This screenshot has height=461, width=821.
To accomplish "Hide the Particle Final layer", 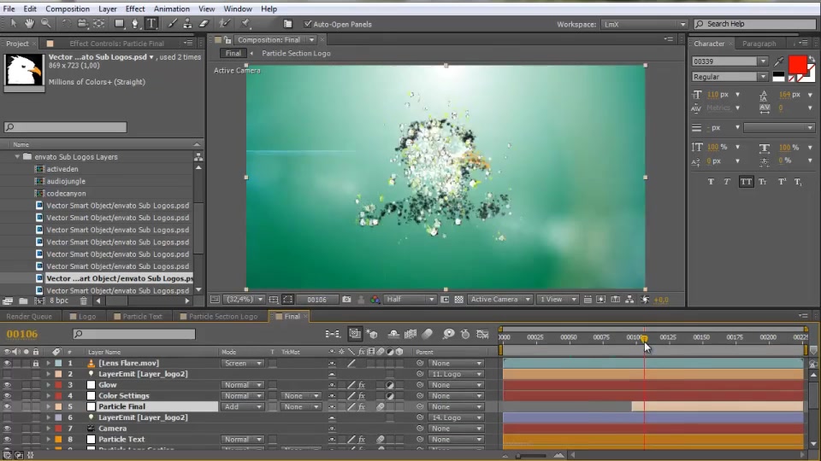I will click(8, 406).
